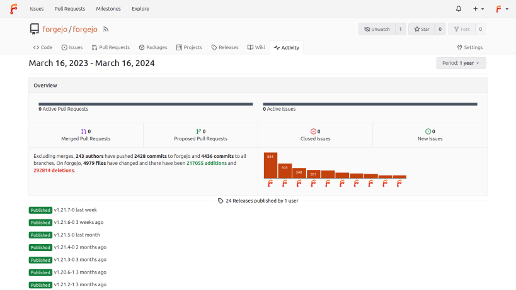This screenshot has height=290, width=516.
Task: Click the Active Pull Requests progress bar
Action: [x=146, y=104]
